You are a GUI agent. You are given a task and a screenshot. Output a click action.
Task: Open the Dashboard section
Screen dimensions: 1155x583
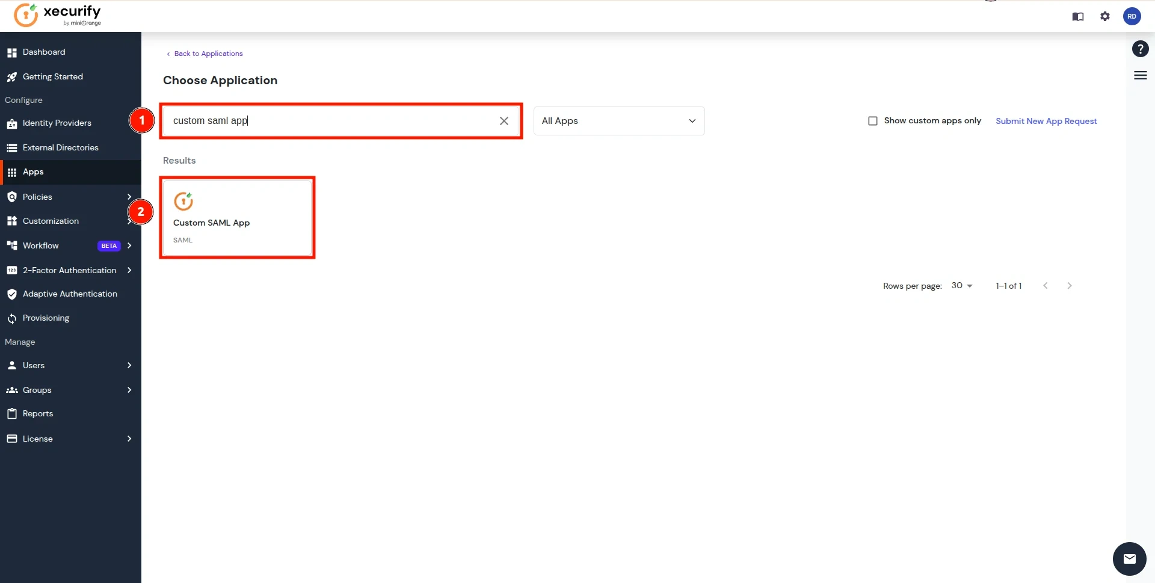tap(44, 52)
